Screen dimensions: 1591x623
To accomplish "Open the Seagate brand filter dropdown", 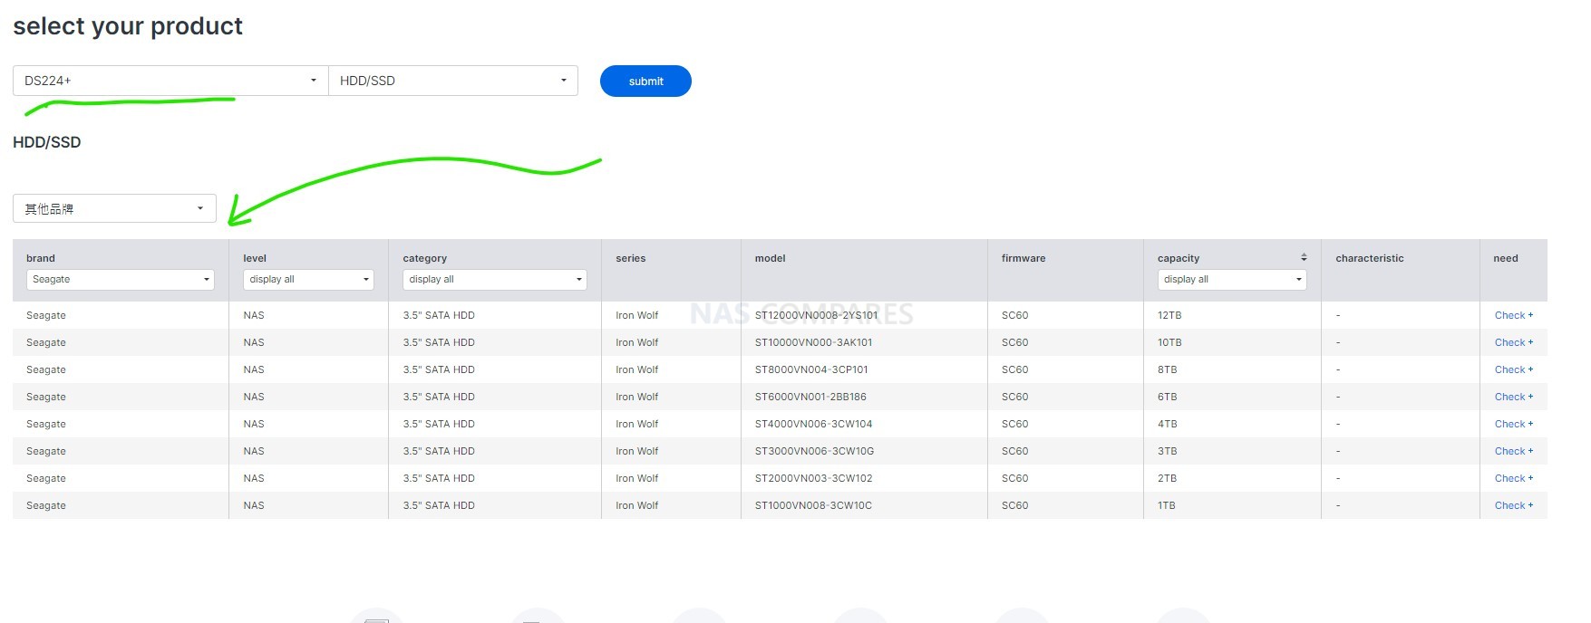I will [x=121, y=280].
